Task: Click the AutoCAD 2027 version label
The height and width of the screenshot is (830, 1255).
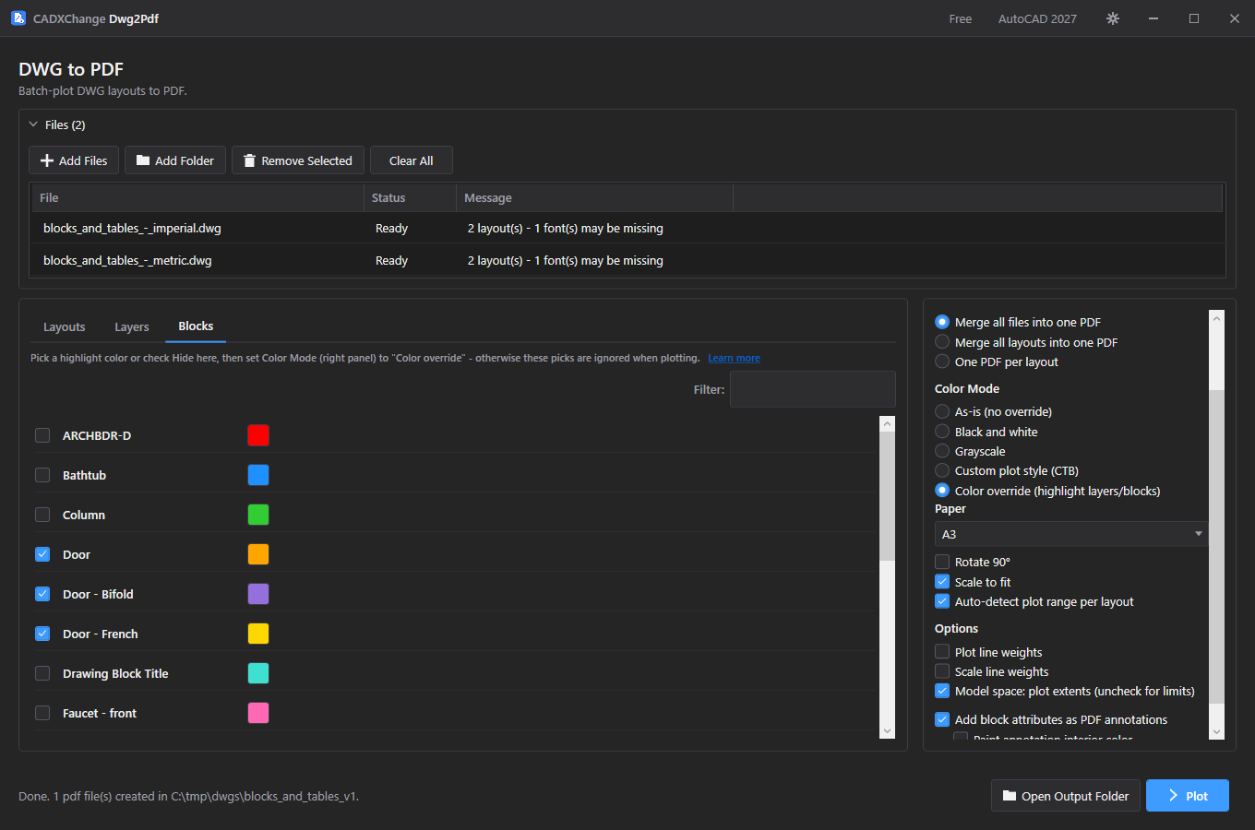Action: coord(1037,18)
